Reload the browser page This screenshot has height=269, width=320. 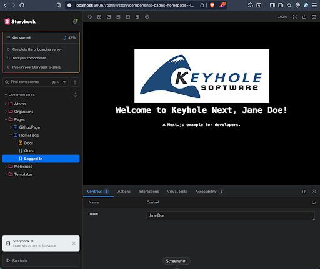22,6
